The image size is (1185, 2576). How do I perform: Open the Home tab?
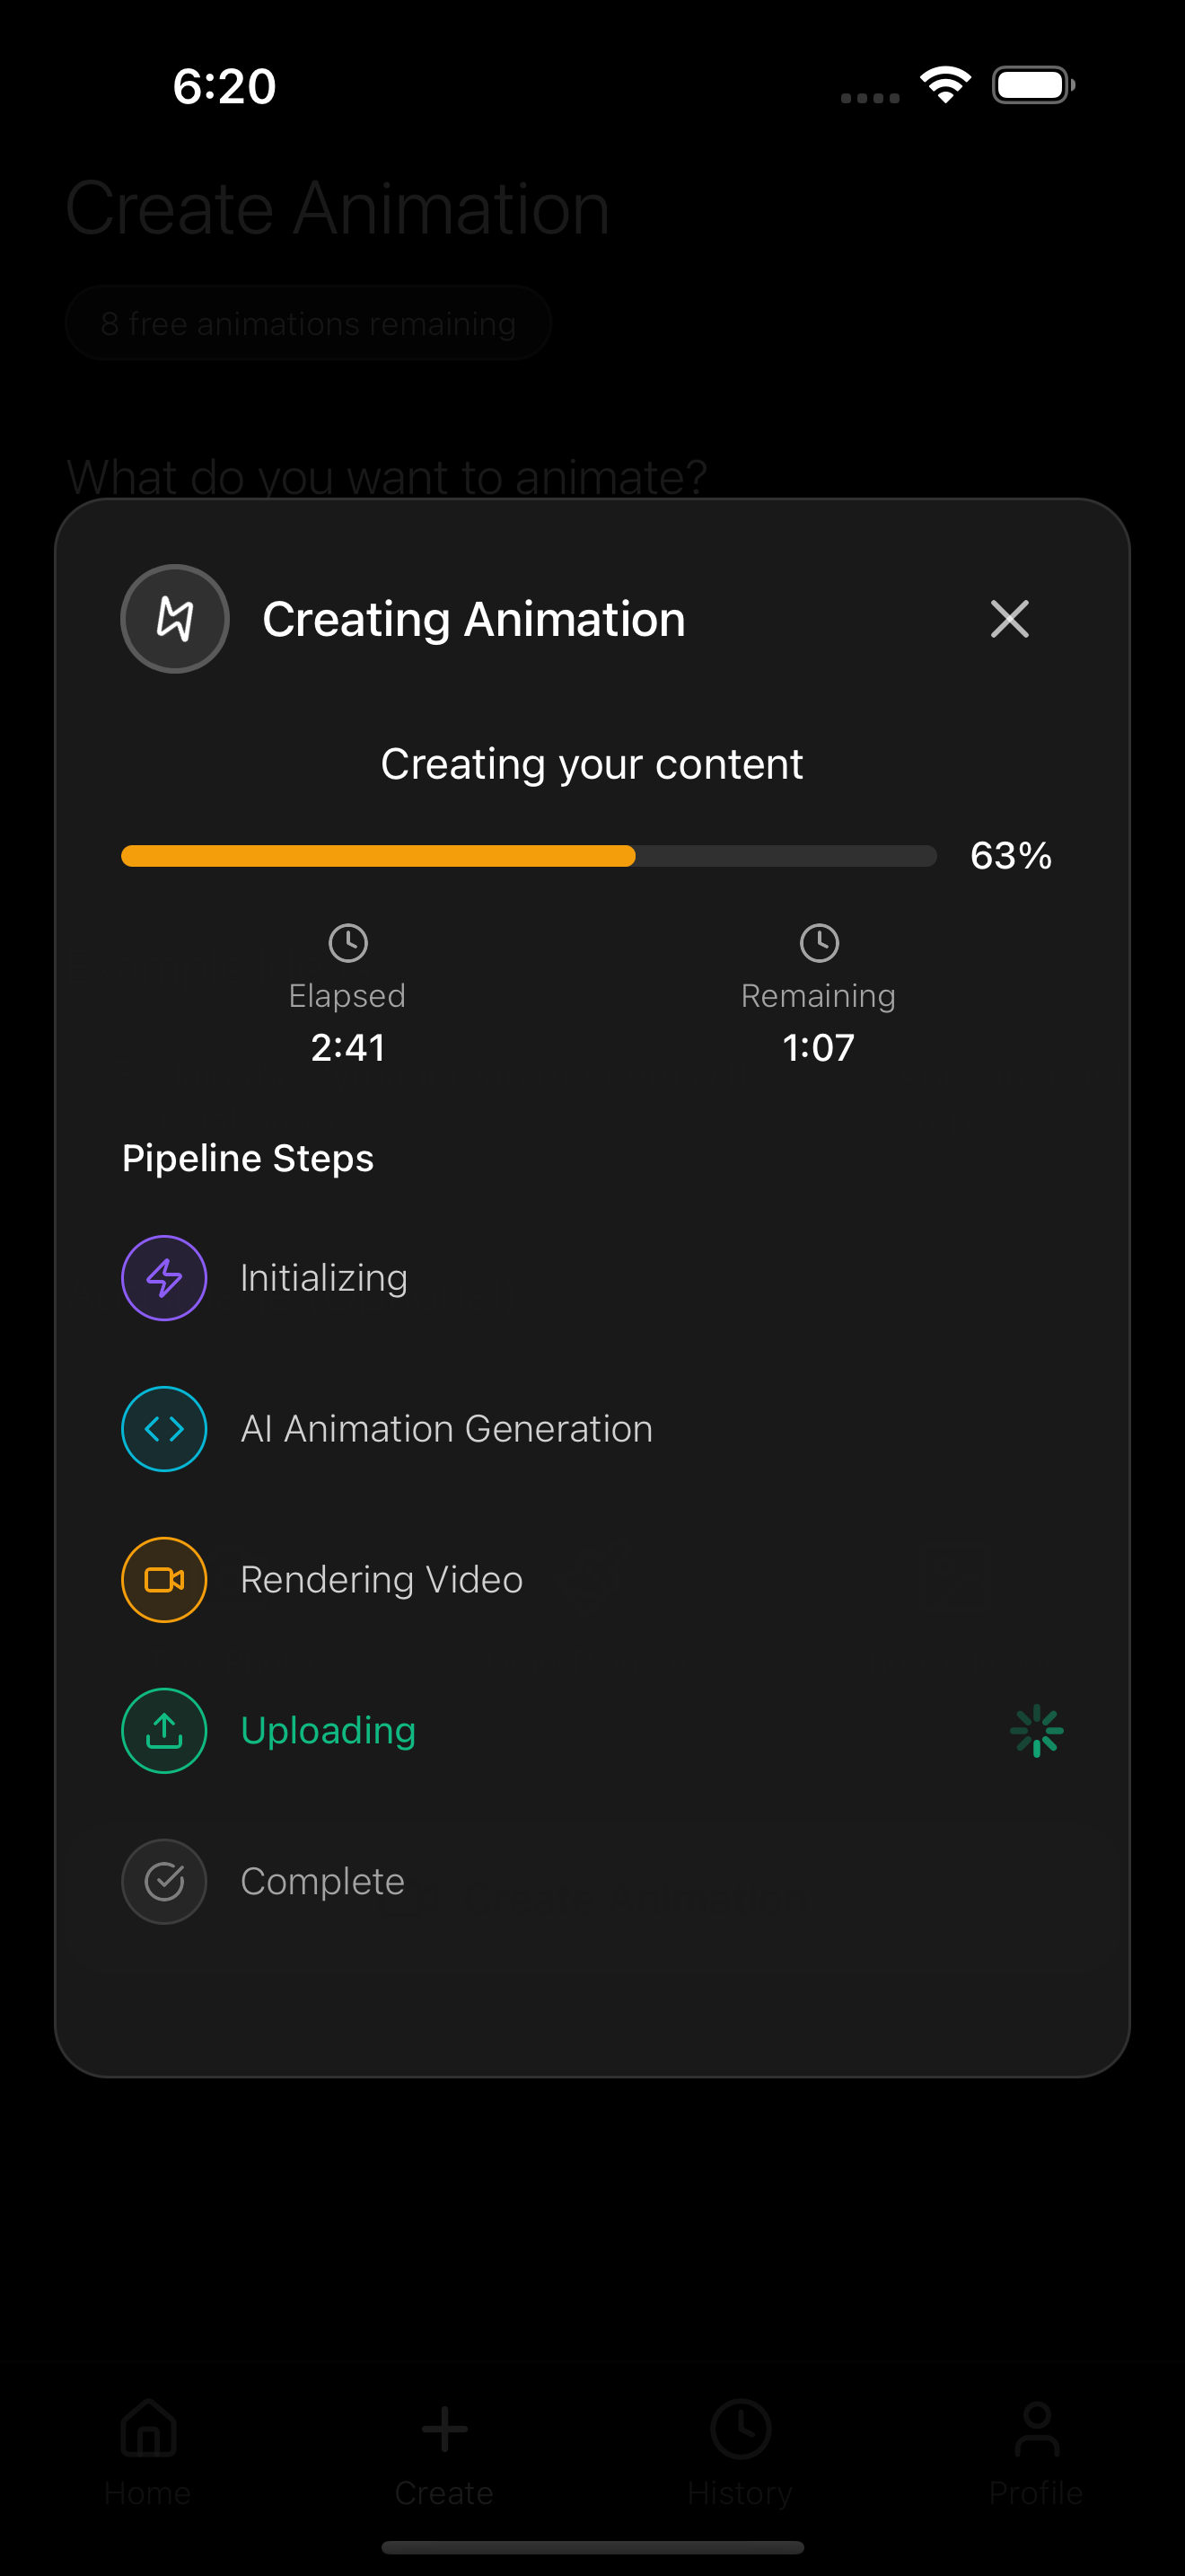coord(148,2452)
